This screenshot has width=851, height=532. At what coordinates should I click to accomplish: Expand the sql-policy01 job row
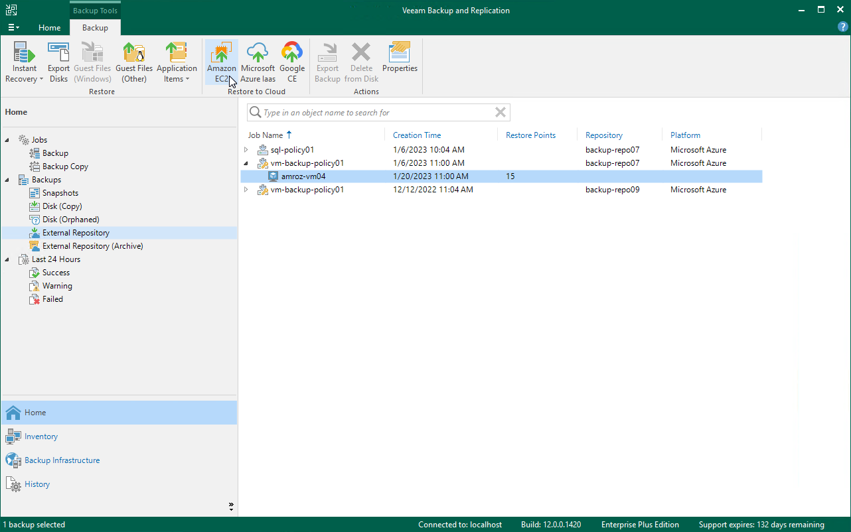247,150
